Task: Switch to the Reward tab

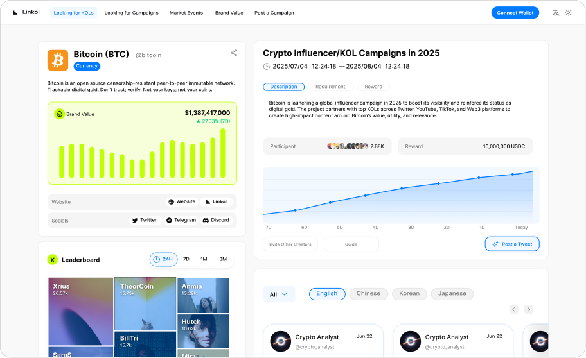Action: click(x=373, y=87)
